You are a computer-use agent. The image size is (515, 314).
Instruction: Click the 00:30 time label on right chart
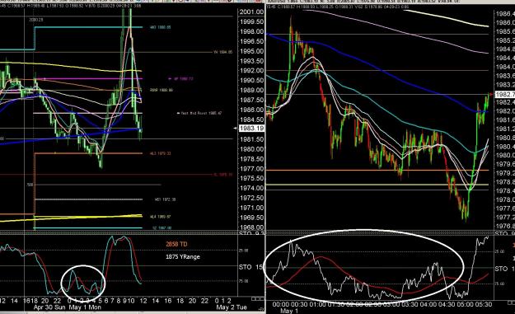(x=299, y=304)
